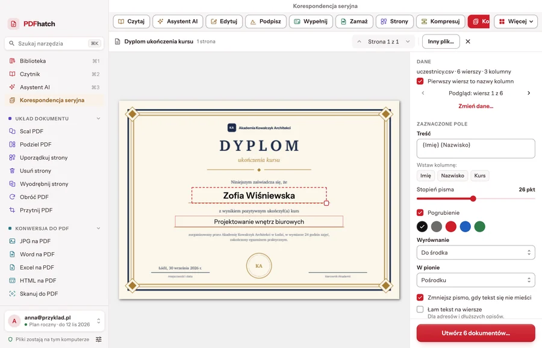Image resolution: width=542 pixels, height=348 pixels.
Task: Go to previous preview row
Action: click(x=423, y=93)
